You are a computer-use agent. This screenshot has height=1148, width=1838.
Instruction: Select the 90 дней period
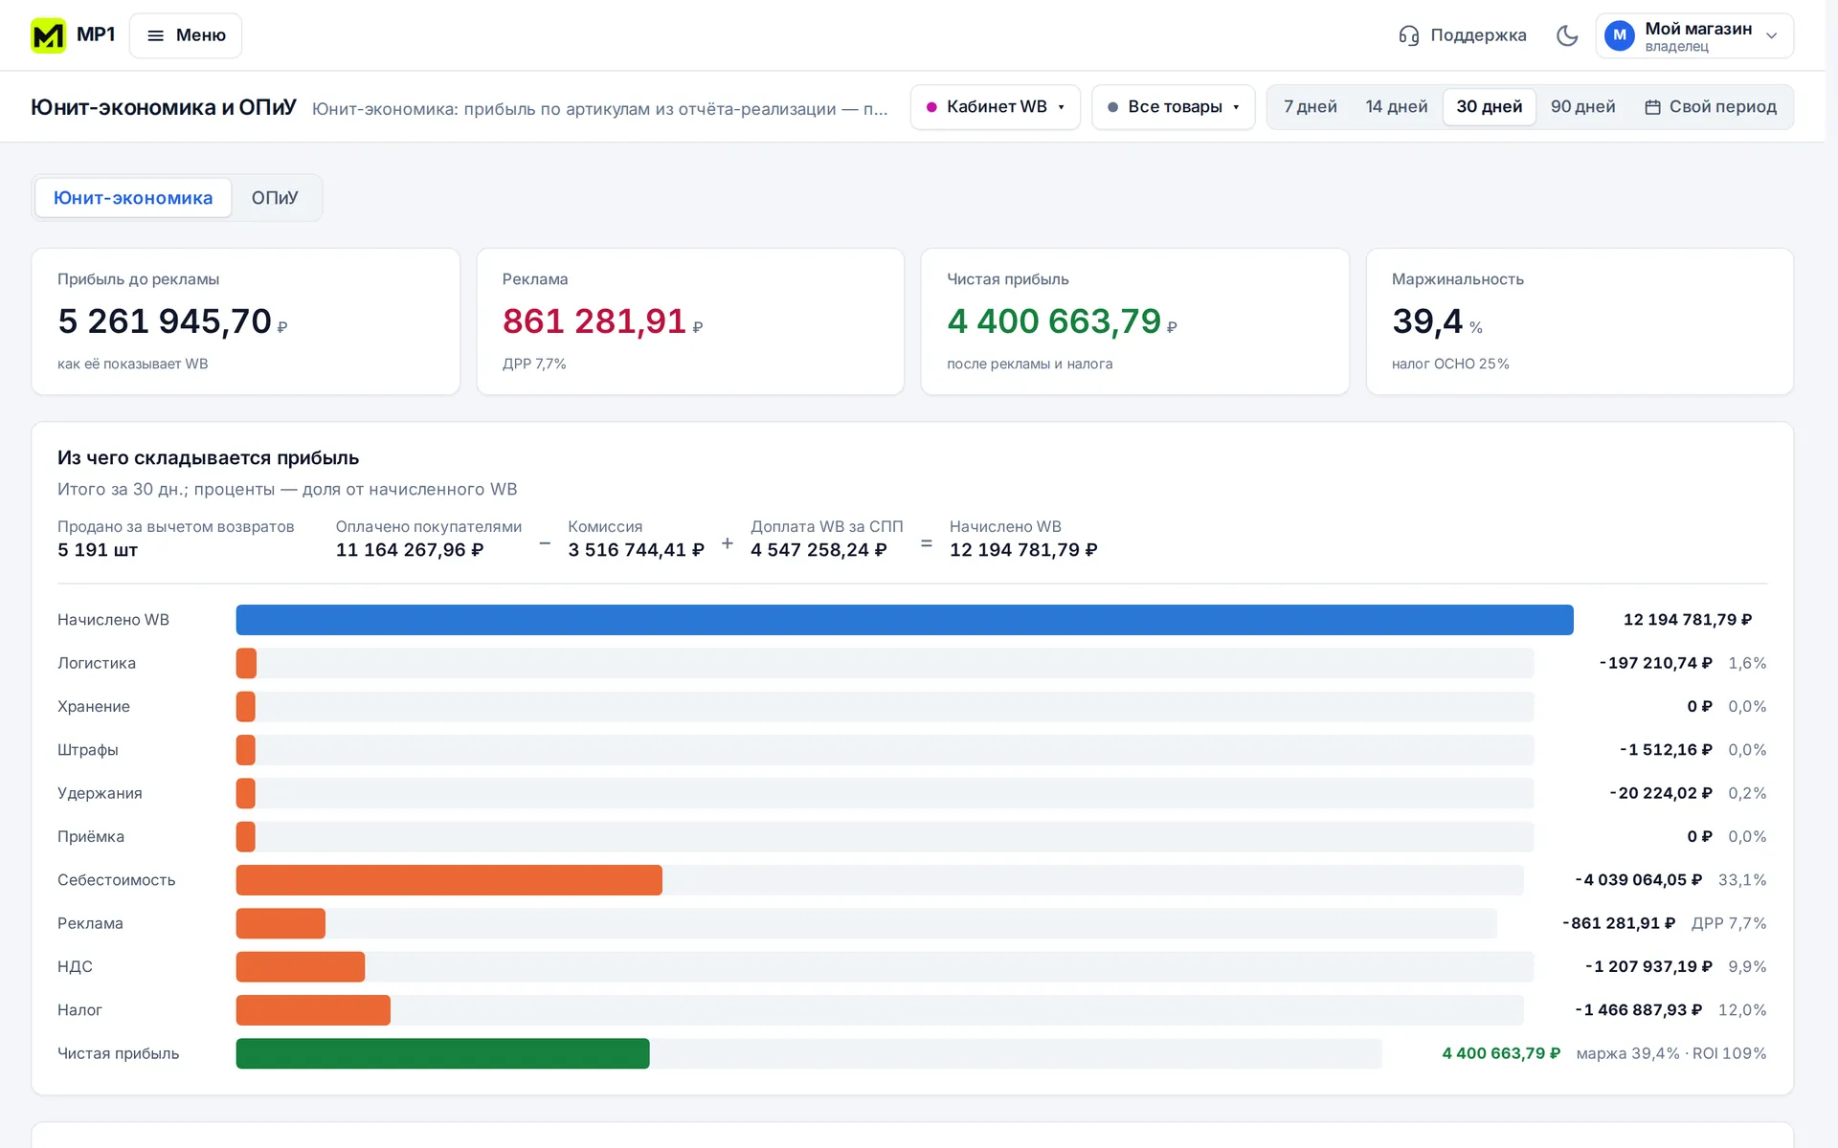[x=1582, y=107]
